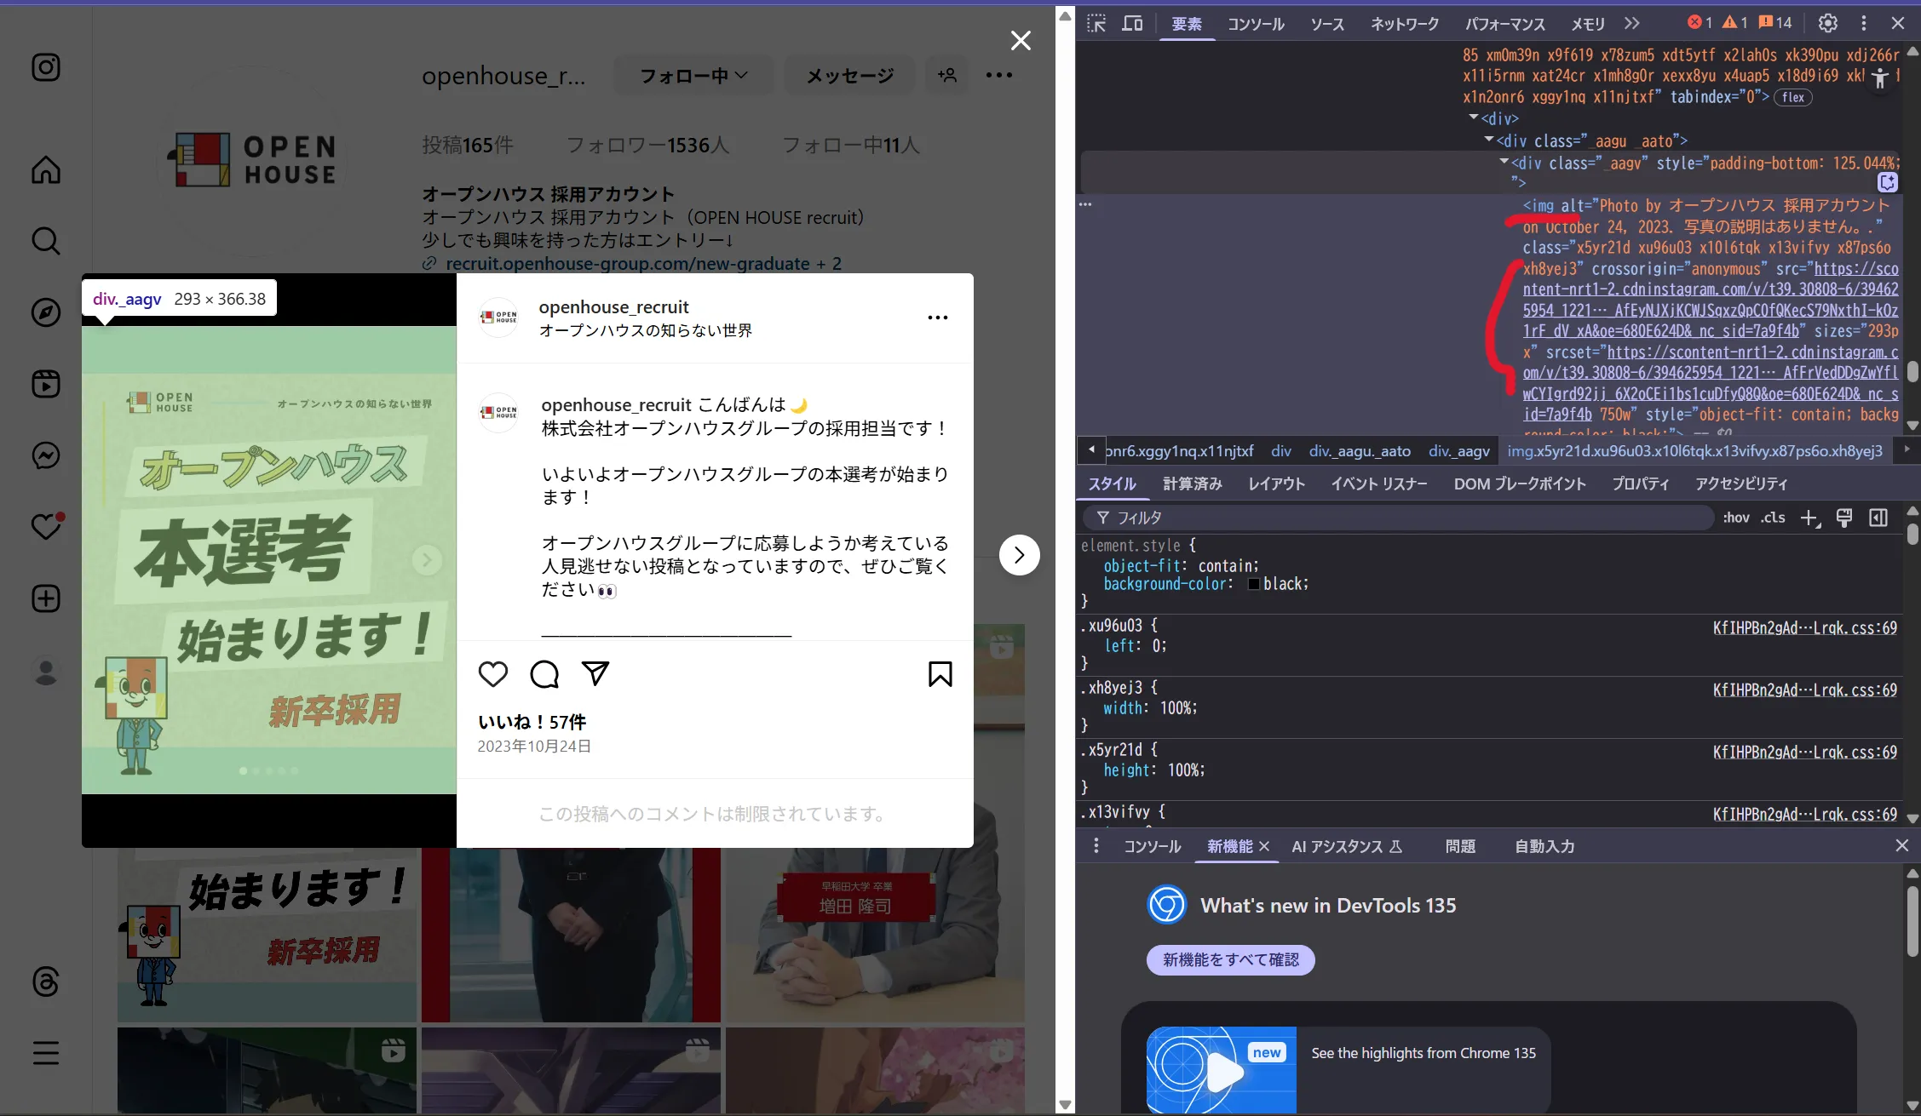Open レイアウト tab

1276,484
